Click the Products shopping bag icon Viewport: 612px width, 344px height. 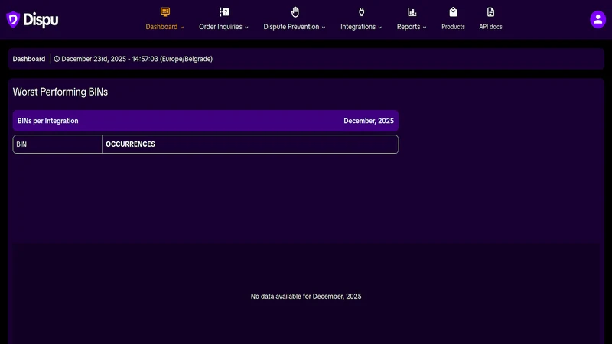tap(453, 12)
